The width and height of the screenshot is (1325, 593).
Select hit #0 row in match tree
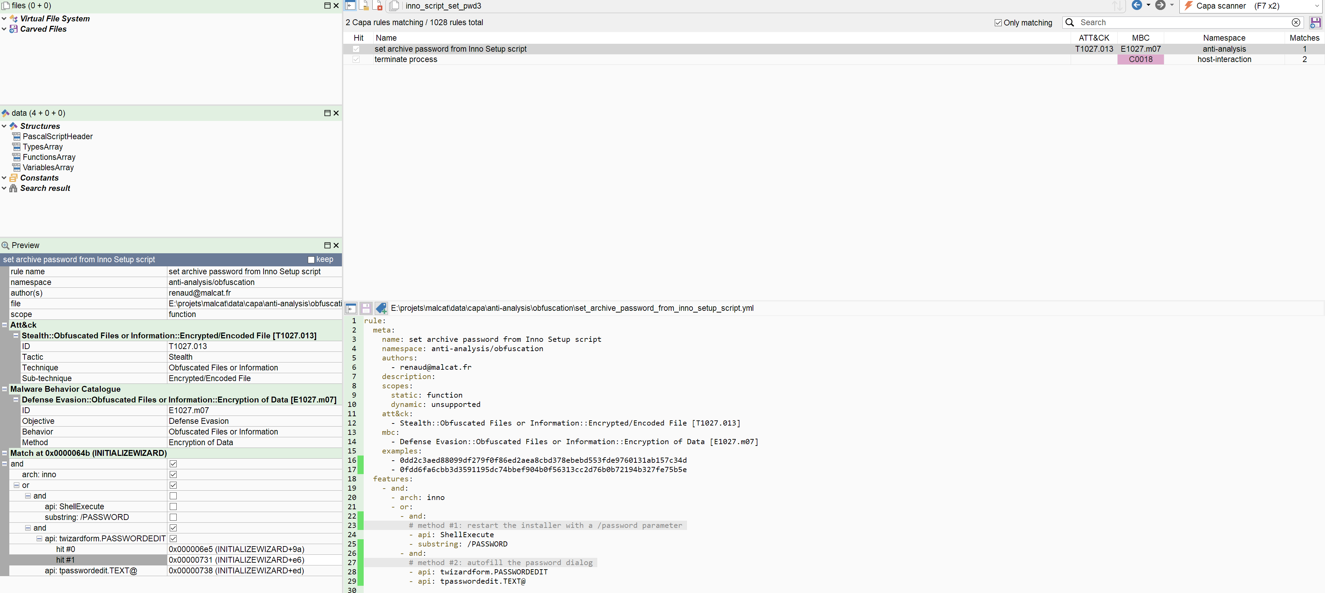[175, 549]
